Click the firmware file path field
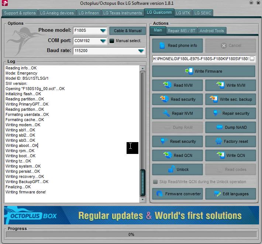 [x=201, y=59]
